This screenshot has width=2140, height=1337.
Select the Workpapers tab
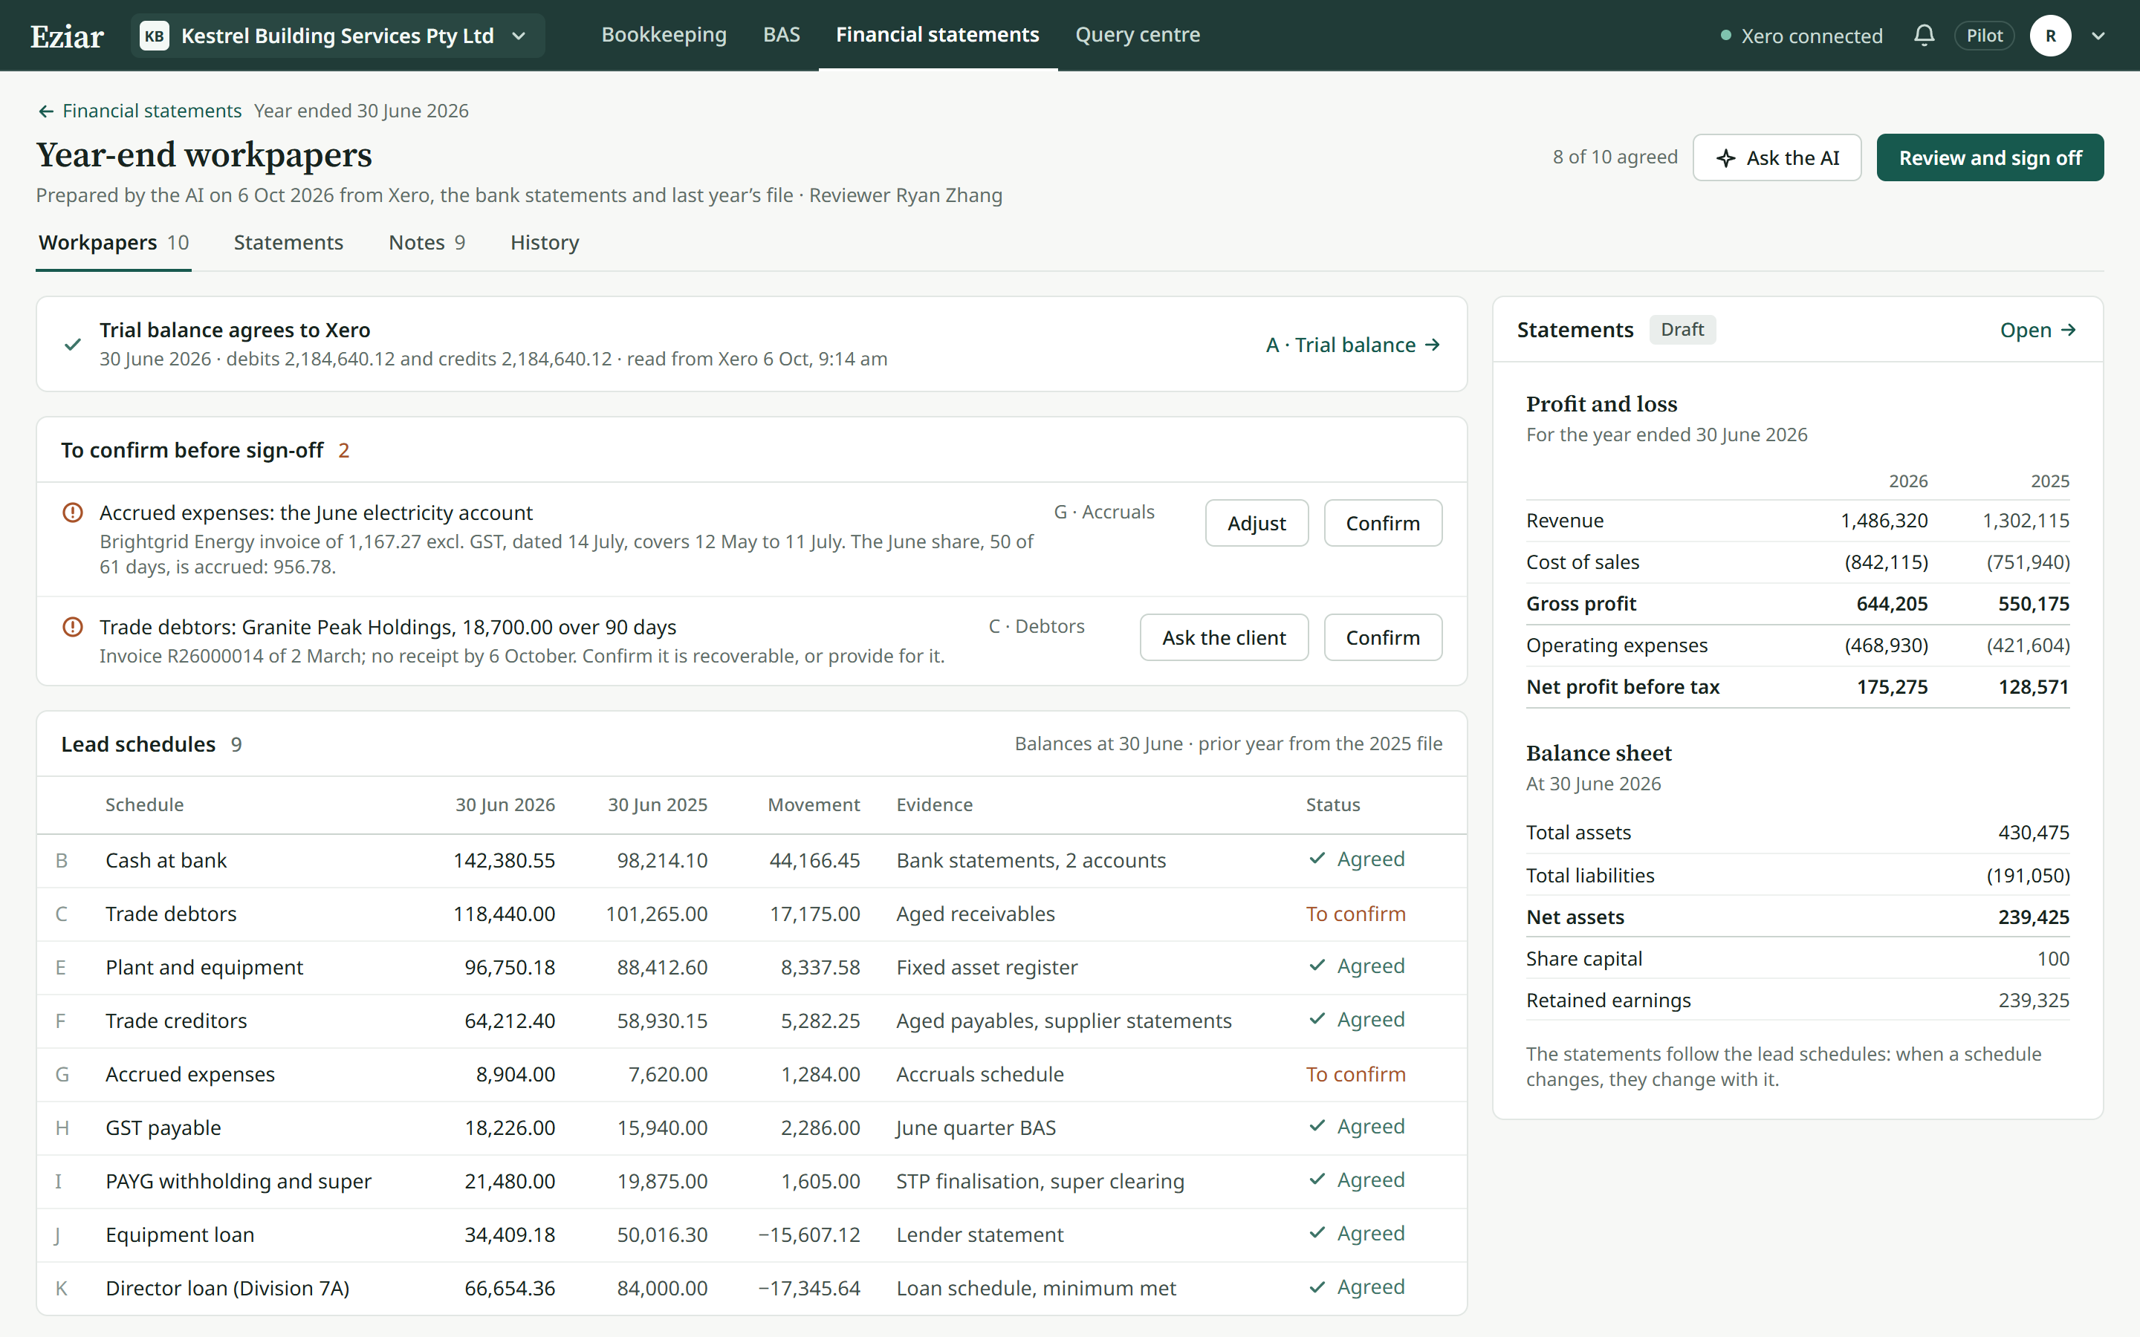click(113, 242)
